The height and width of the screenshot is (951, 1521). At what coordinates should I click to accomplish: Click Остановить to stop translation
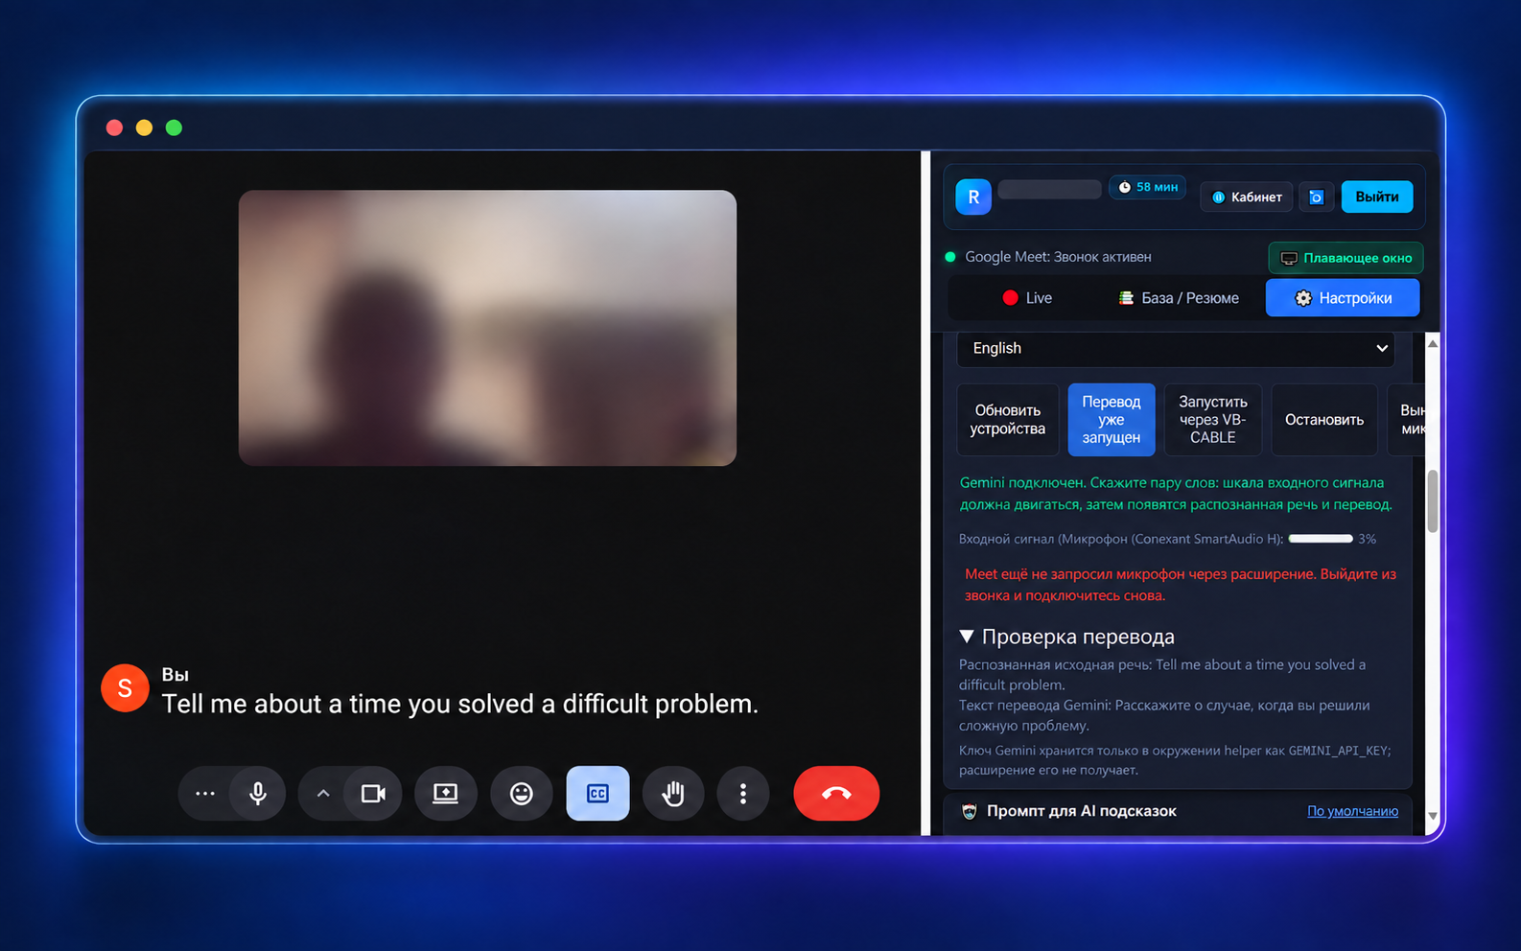click(x=1324, y=420)
